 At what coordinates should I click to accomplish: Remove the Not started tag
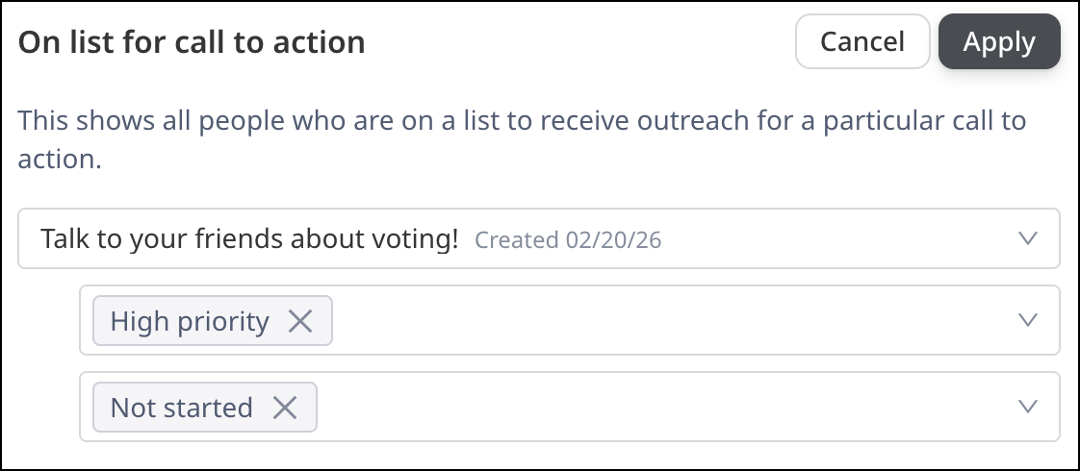[284, 408]
